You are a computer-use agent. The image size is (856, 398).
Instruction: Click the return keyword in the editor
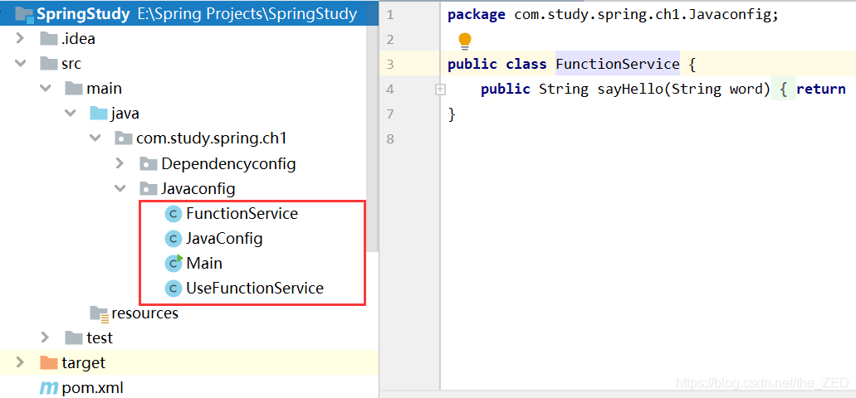point(821,90)
